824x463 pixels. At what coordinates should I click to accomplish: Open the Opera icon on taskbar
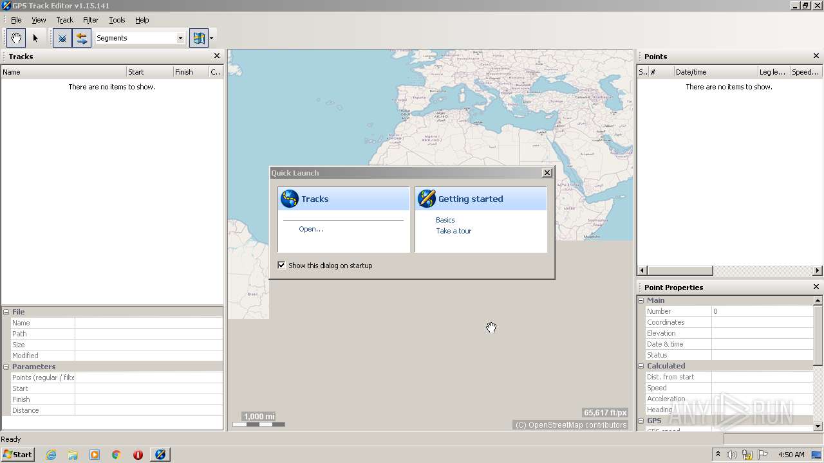(x=138, y=455)
